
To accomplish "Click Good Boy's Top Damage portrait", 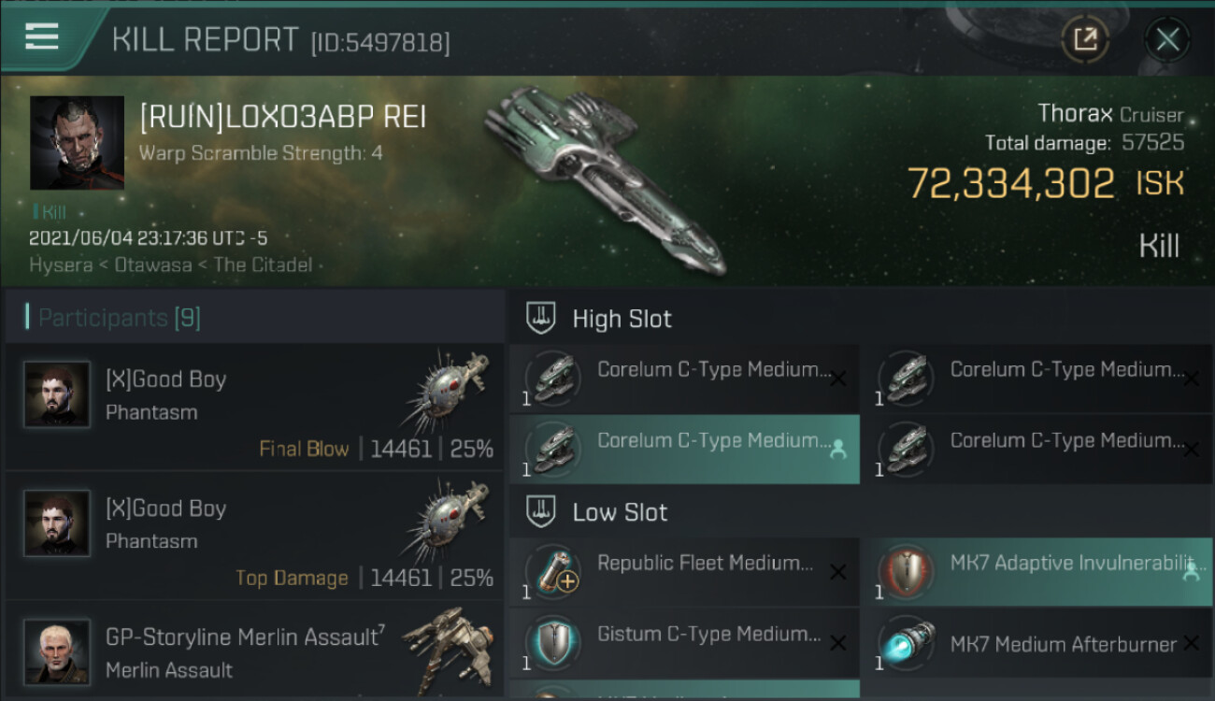I will click(x=58, y=523).
